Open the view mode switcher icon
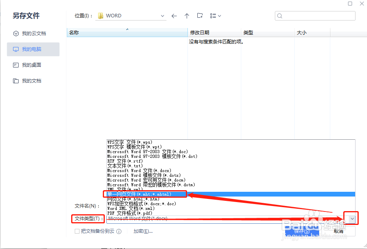The height and width of the screenshot is (249, 367). coord(213,15)
